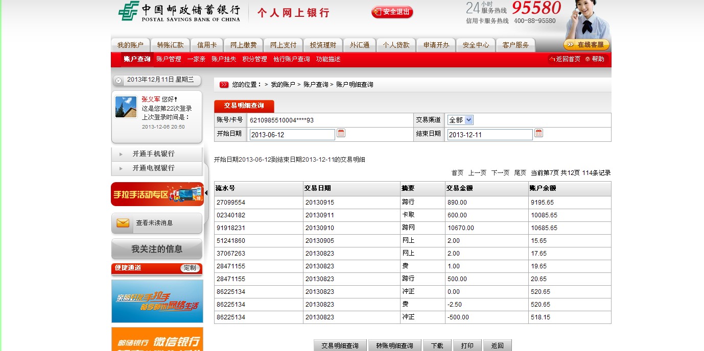Screen dimensions: 704x351
Task: Click the user avatar picture
Action: click(126, 107)
